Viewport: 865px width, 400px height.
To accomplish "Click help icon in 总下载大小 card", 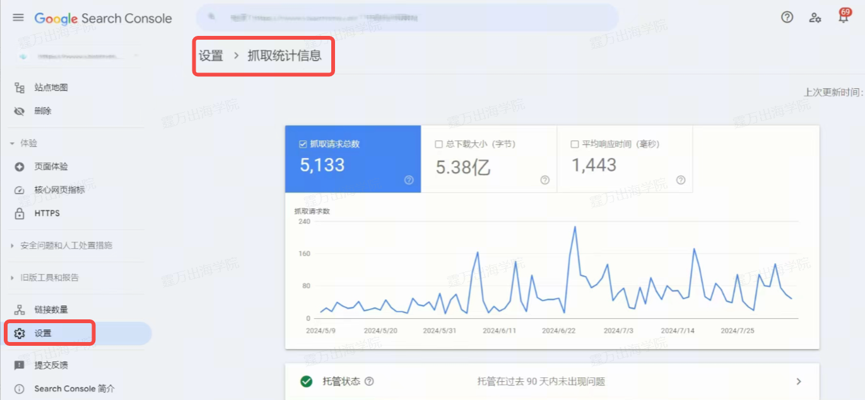I will point(545,180).
